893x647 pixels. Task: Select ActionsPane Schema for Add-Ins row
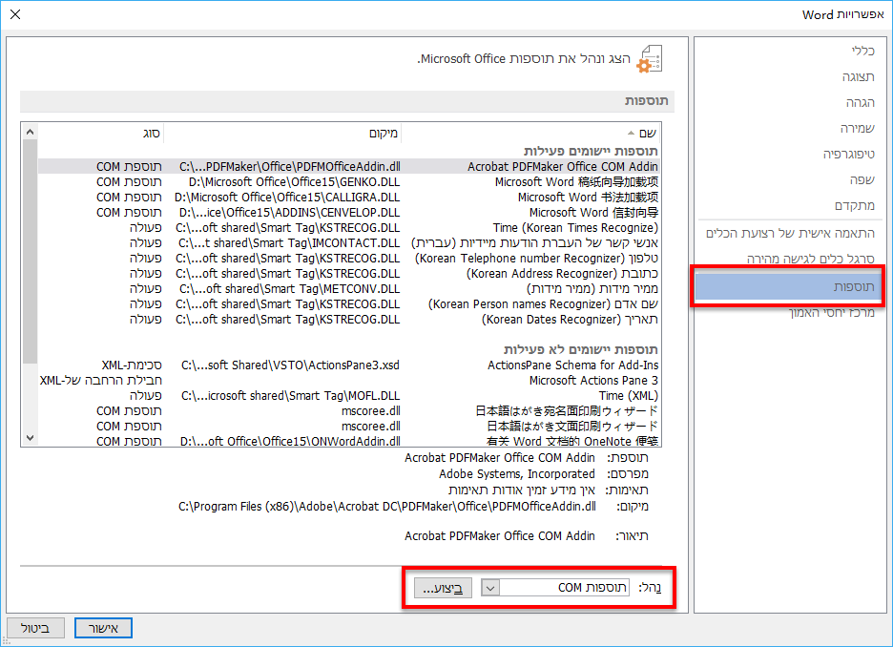click(349, 365)
